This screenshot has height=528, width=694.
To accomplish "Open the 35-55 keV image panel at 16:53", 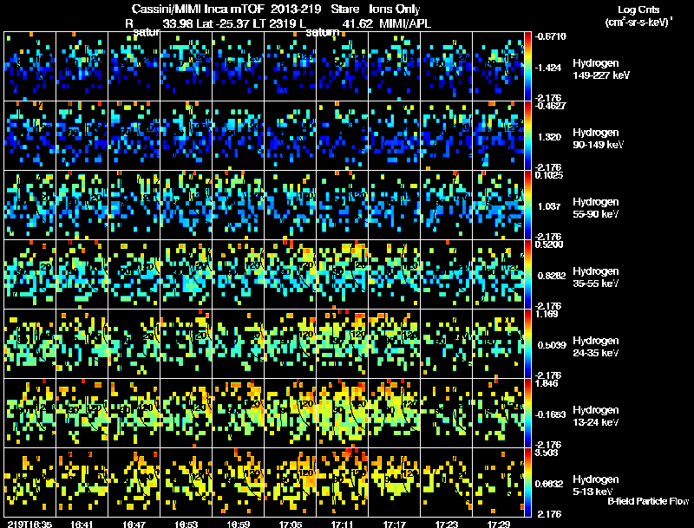I will click(x=187, y=274).
